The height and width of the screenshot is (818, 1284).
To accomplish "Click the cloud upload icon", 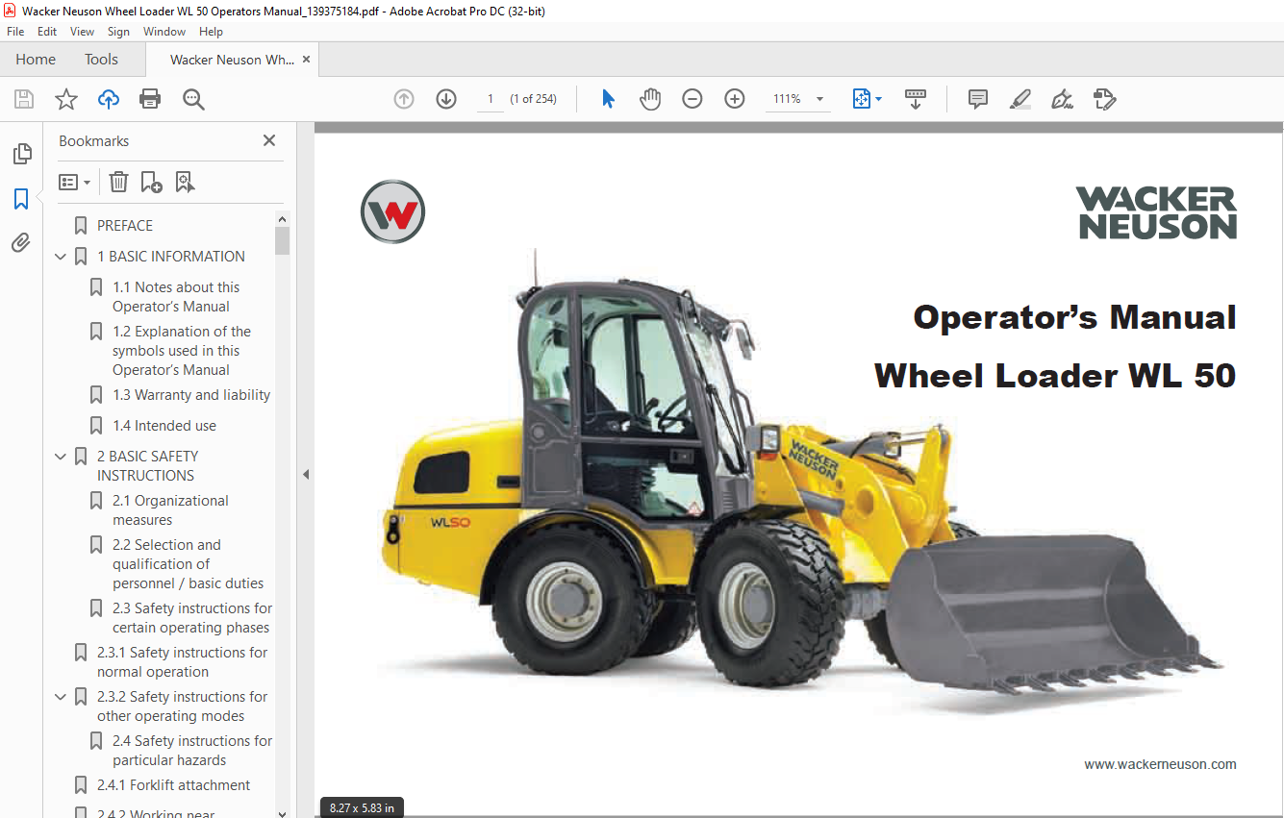I will tap(109, 99).
